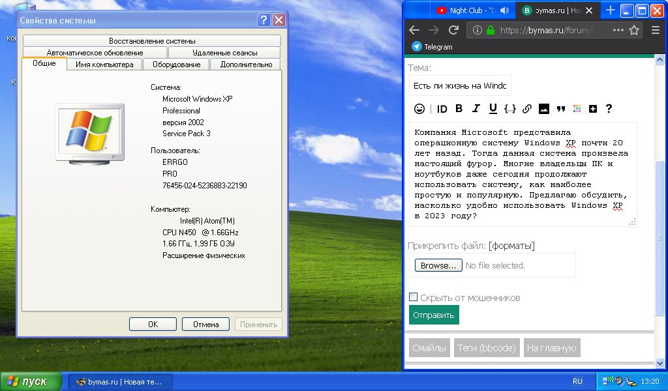
Task: Click the green 'Отправить' submit button
Action: click(434, 315)
